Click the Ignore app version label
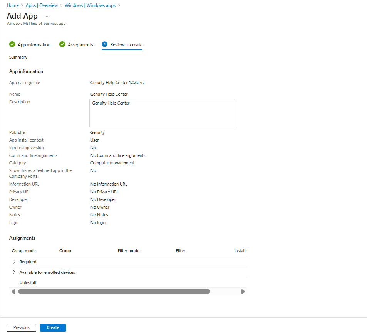 click(x=27, y=148)
